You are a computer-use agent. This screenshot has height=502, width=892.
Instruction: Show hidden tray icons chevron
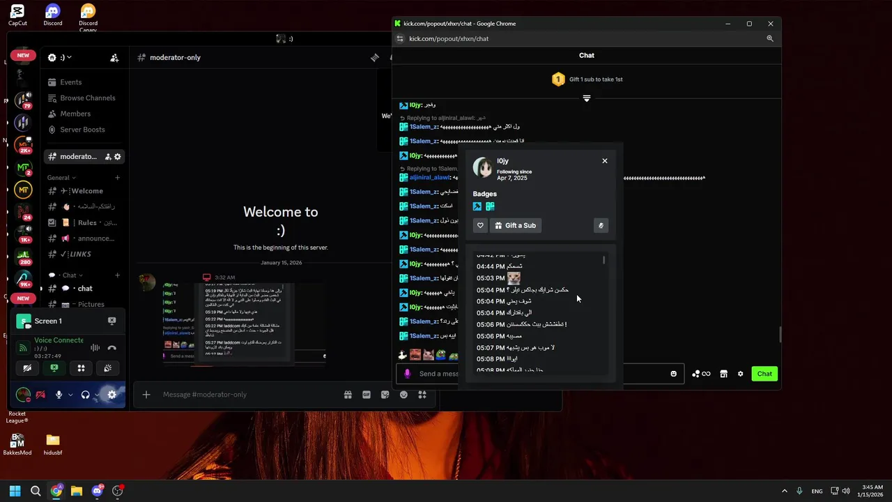(x=784, y=491)
